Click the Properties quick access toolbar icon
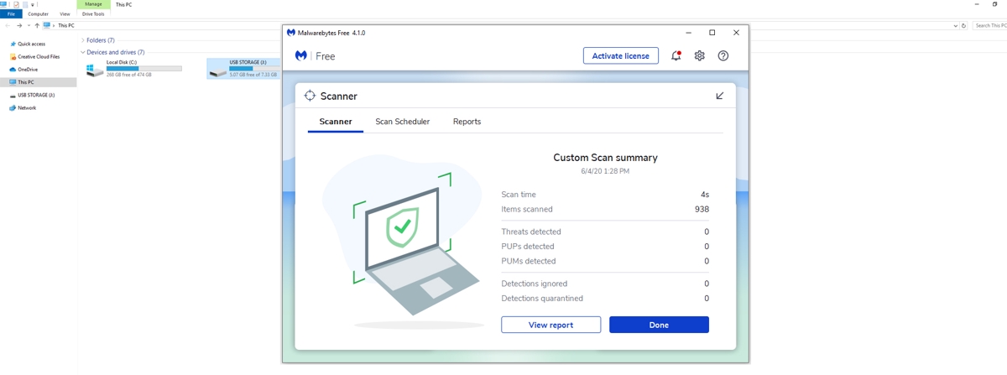Image resolution: width=1007 pixels, height=375 pixels. [x=17, y=4]
